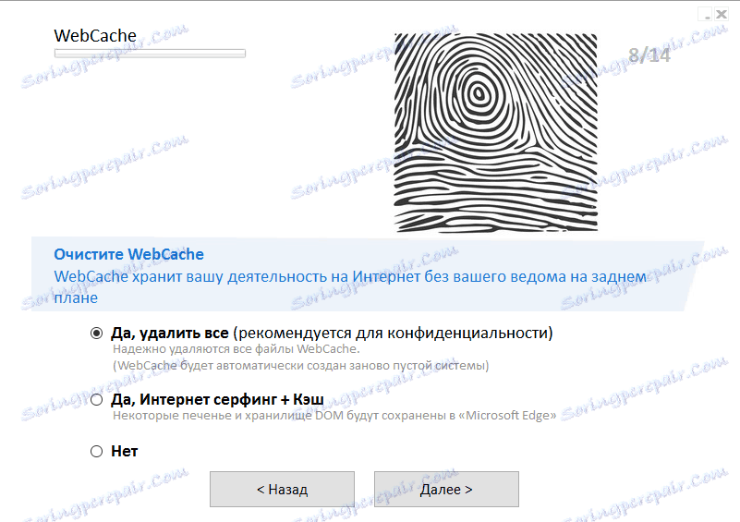Click the 'WebCache' title above progress bar

tap(95, 35)
